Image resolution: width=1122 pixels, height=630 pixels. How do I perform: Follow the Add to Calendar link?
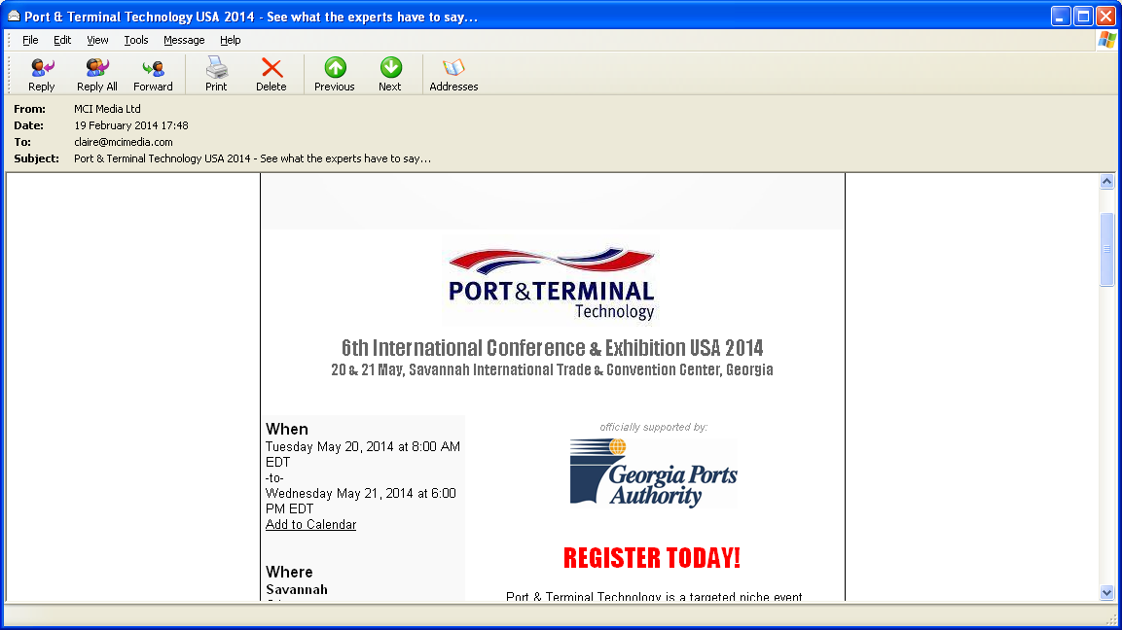pos(310,524)
